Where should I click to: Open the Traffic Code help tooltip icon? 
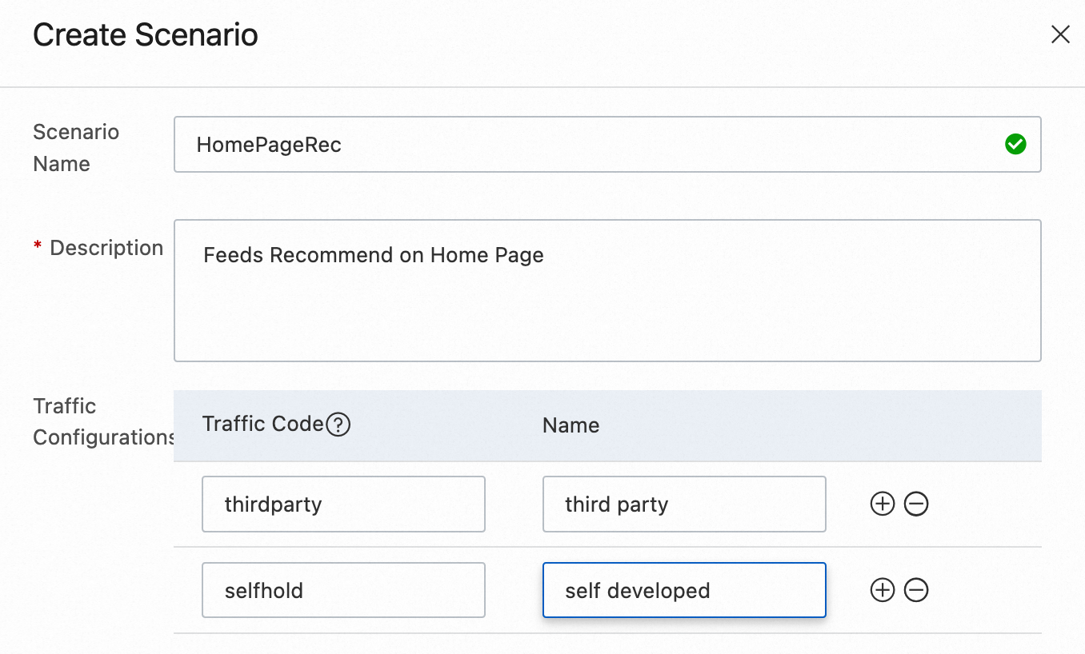(x=338, y=425)
